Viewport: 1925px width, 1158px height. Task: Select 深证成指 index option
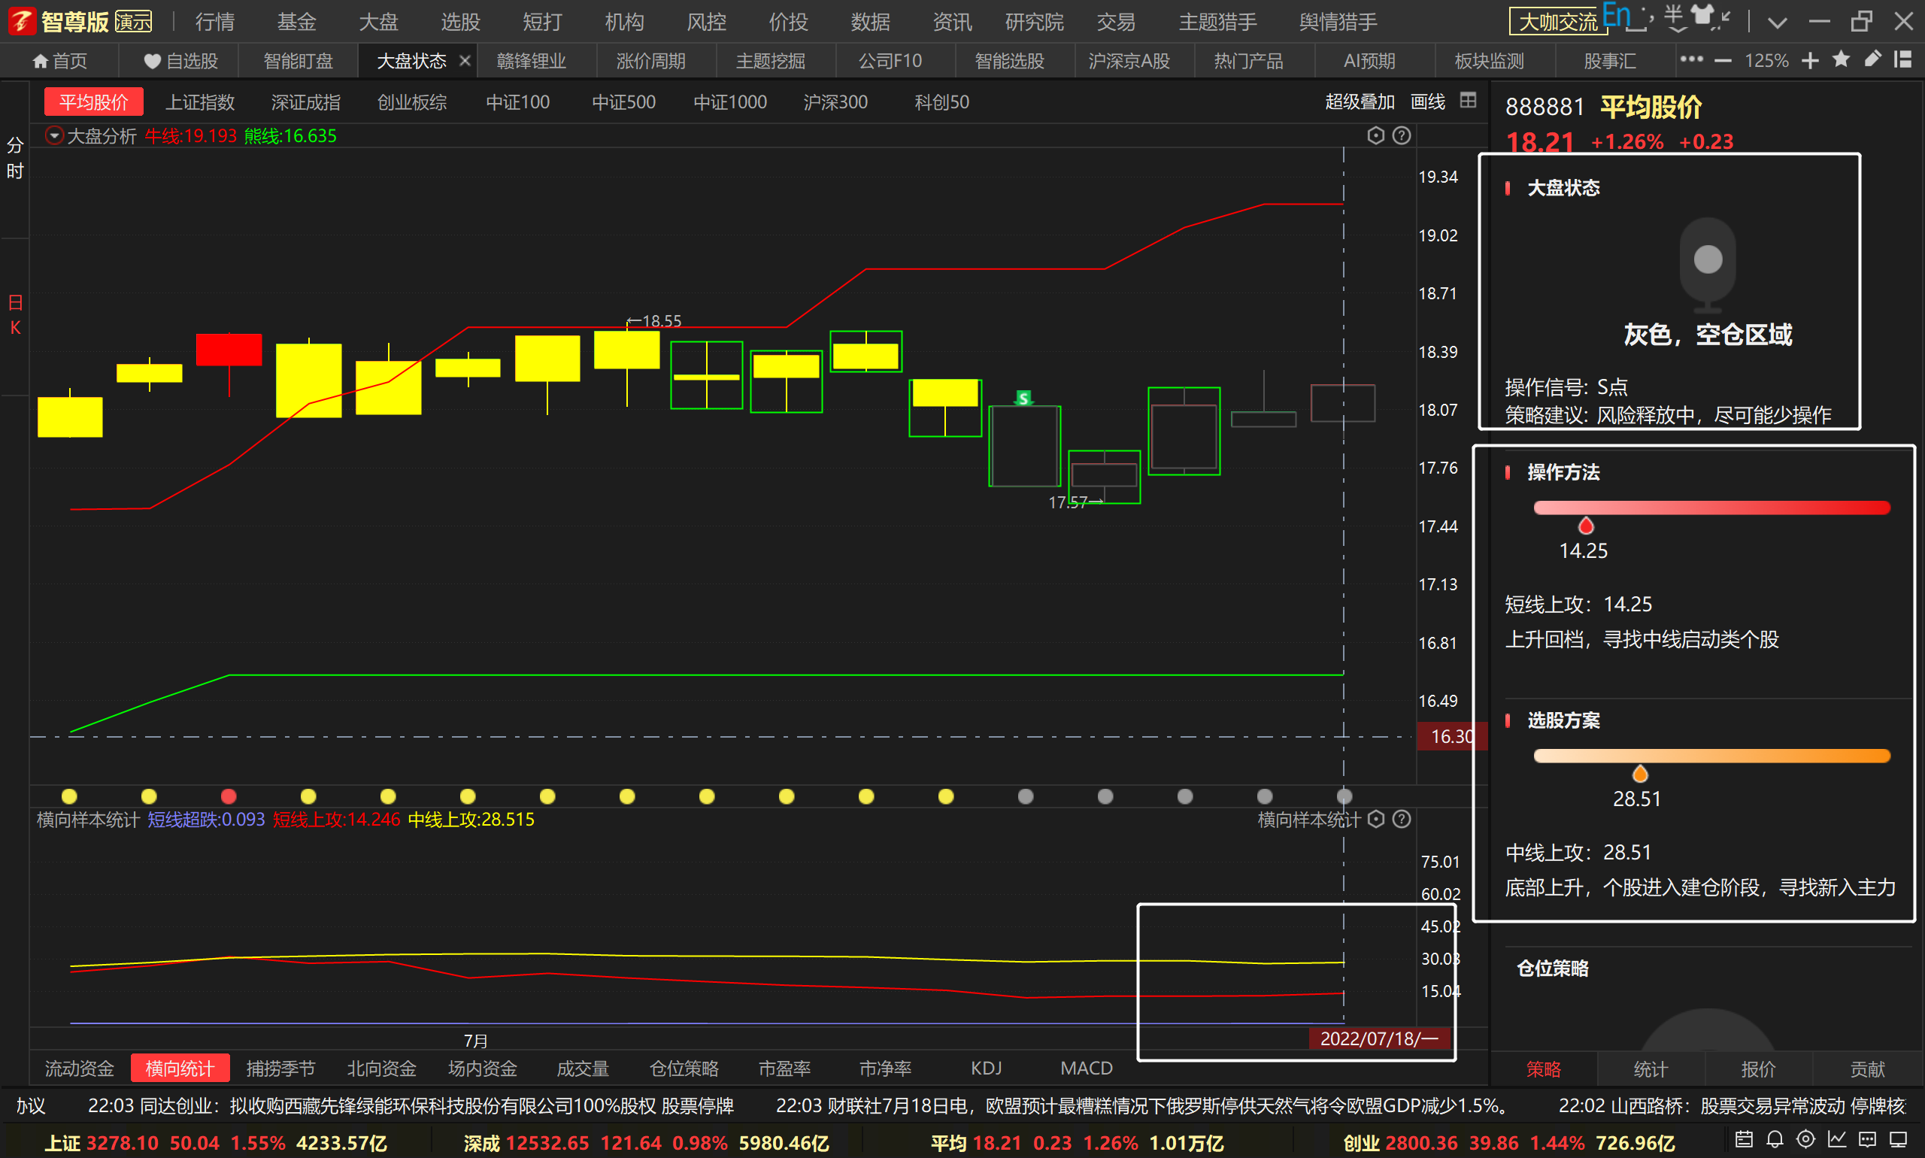tap(306, 102)
